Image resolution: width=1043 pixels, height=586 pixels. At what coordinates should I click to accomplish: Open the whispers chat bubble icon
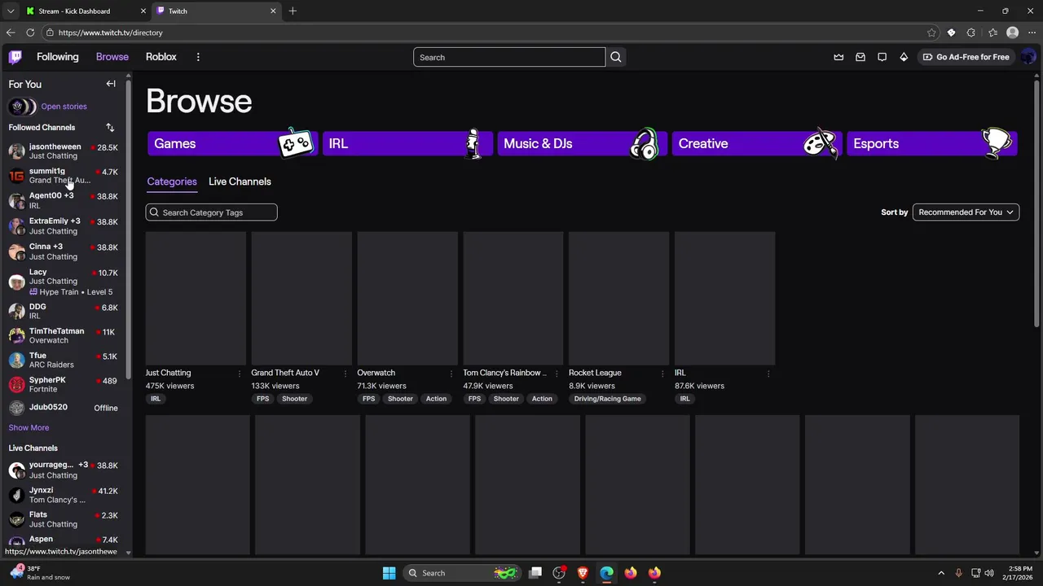click(882, 57)
